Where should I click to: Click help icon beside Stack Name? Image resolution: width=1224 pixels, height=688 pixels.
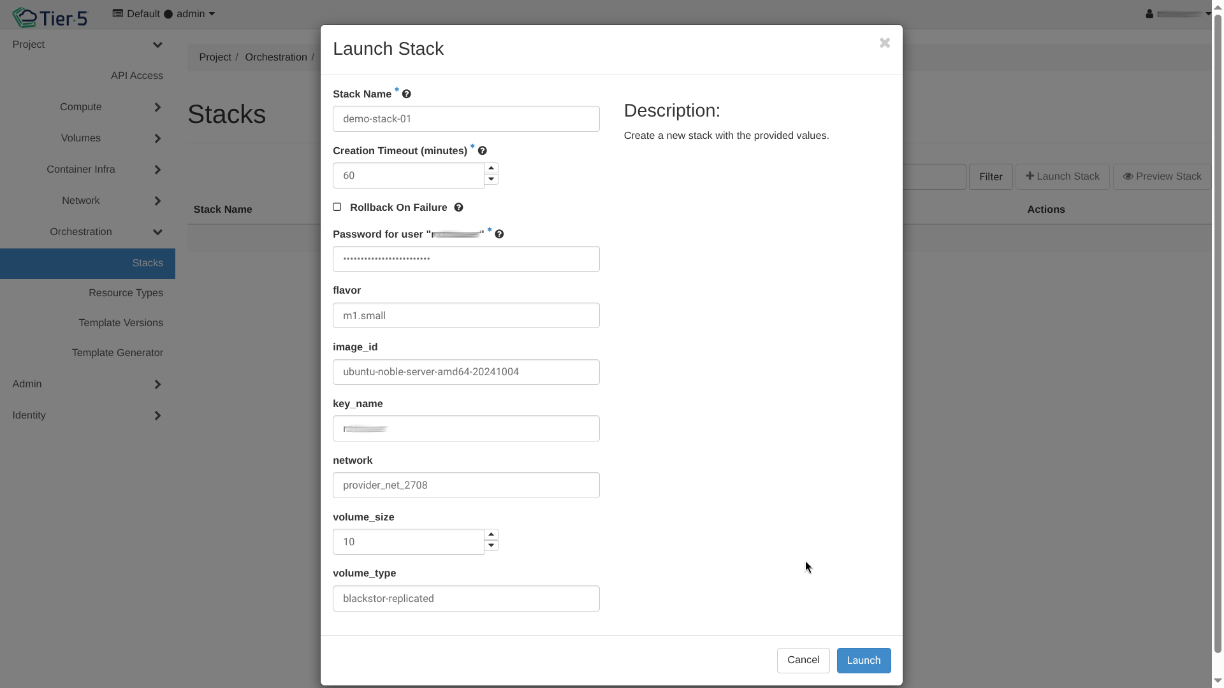tap(407, 94)
